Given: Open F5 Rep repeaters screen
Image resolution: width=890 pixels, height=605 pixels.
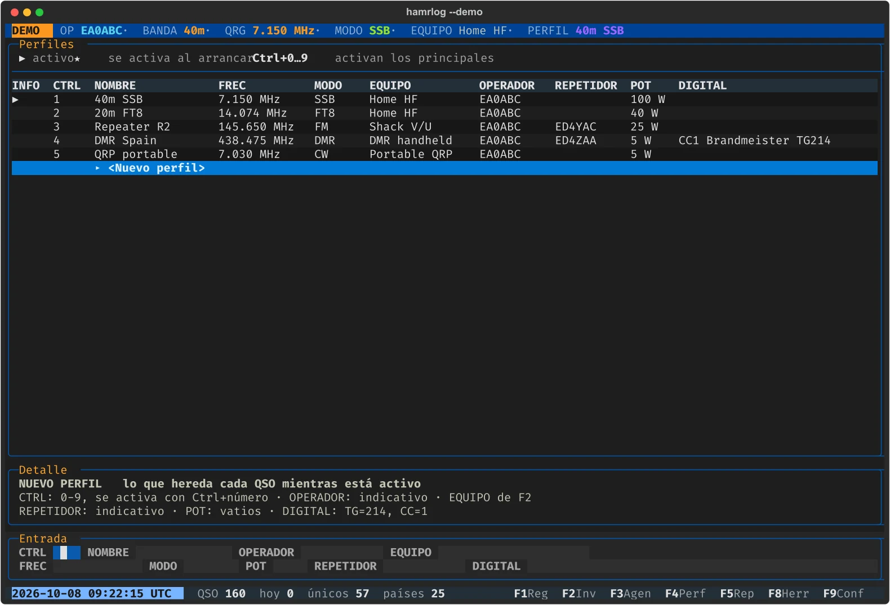Looking at the screenshot, I should coord(737,594).
